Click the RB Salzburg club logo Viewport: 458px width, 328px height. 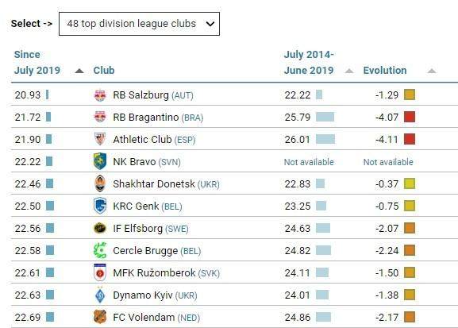(100, 95)
